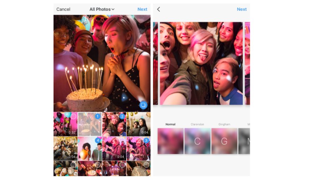Image resolution: width=314 pixels, height=180 pixels.
Task: Select the circle on the 0:32 video
Action: [x=74, y=116]
